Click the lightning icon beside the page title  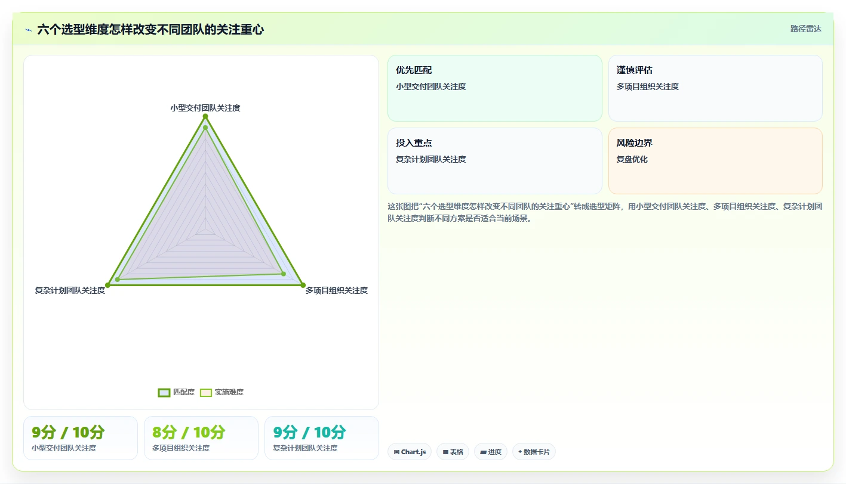click(28, 30)
